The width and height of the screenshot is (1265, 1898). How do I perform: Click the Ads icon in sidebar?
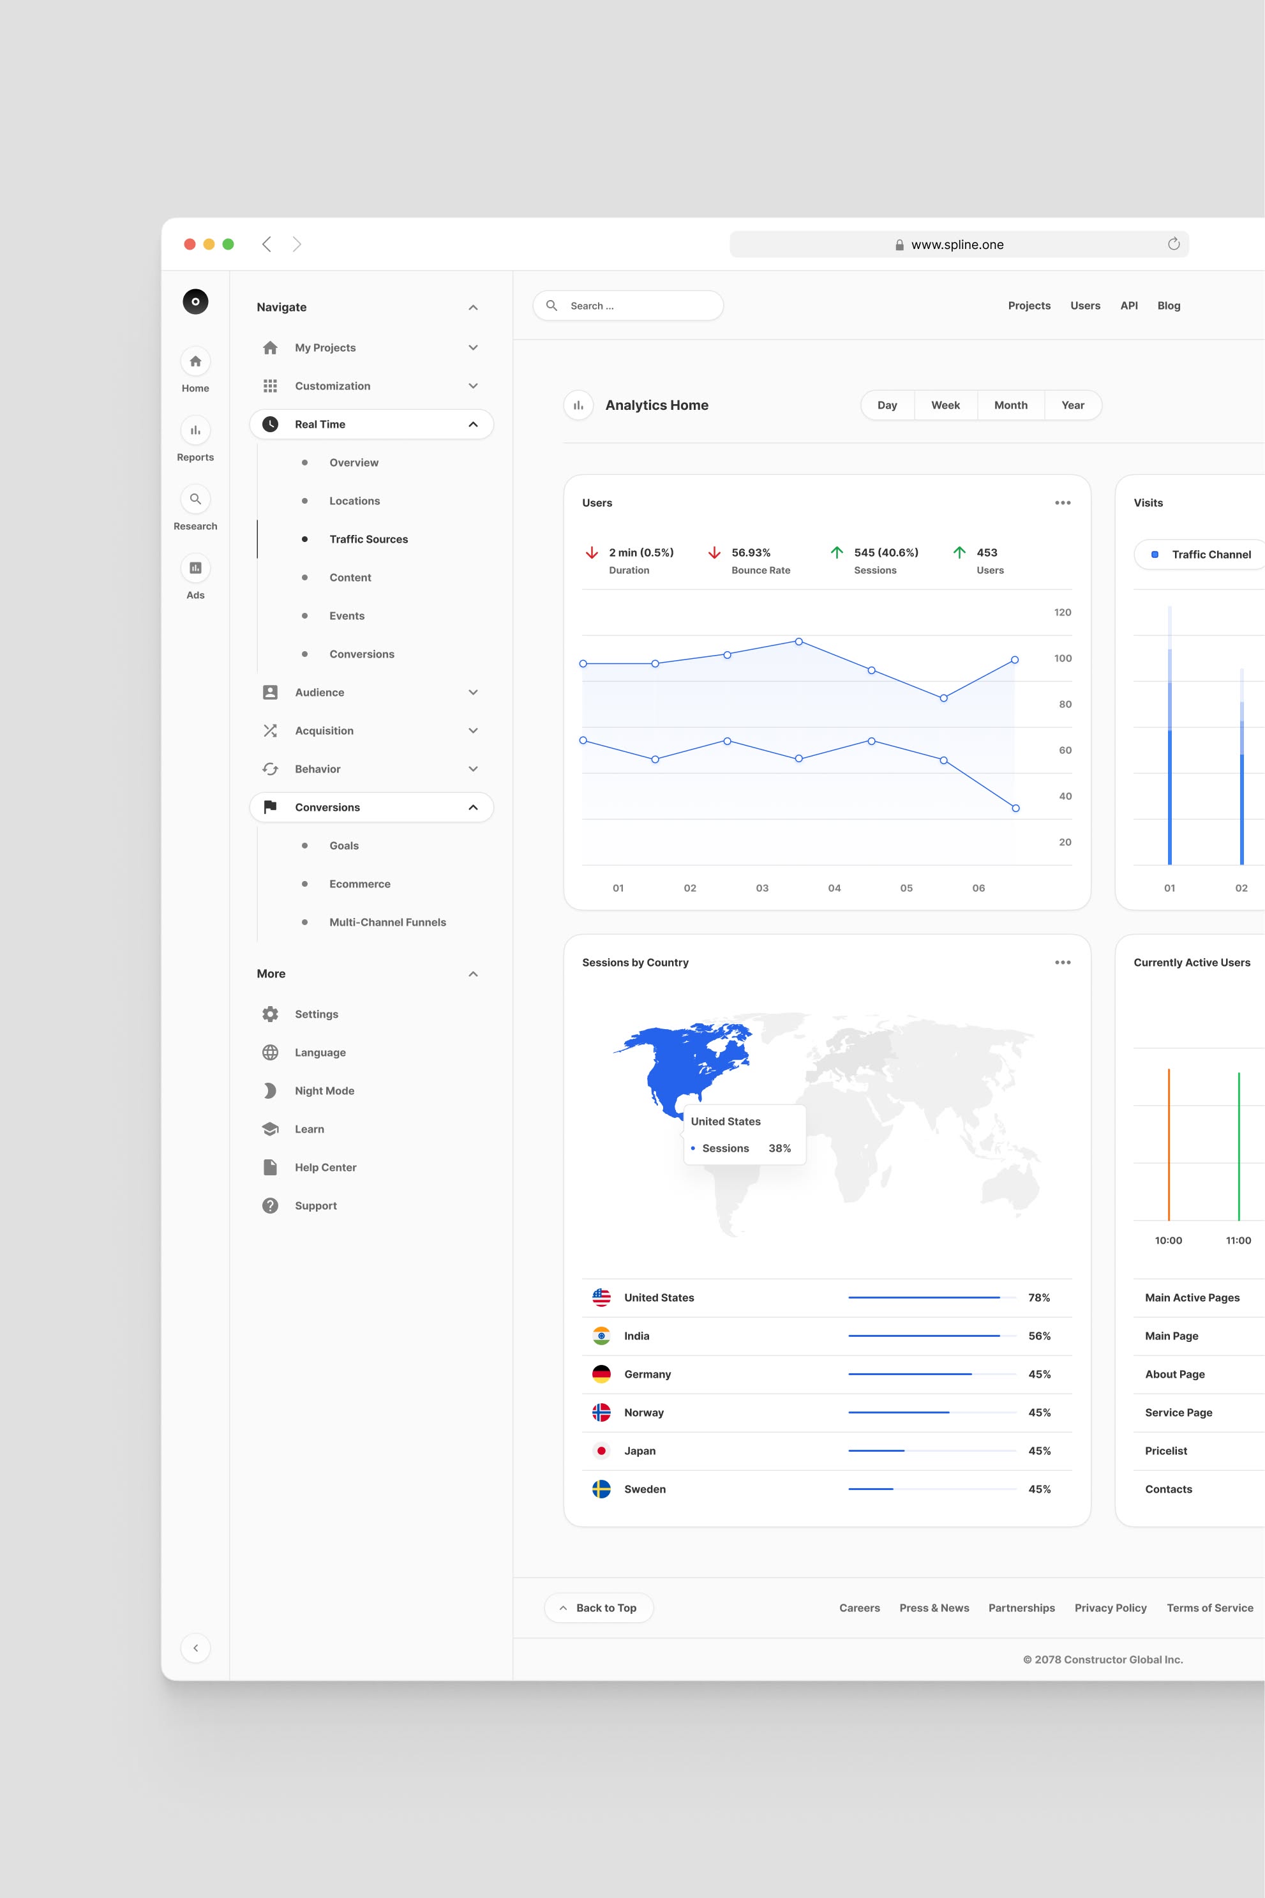195,568
